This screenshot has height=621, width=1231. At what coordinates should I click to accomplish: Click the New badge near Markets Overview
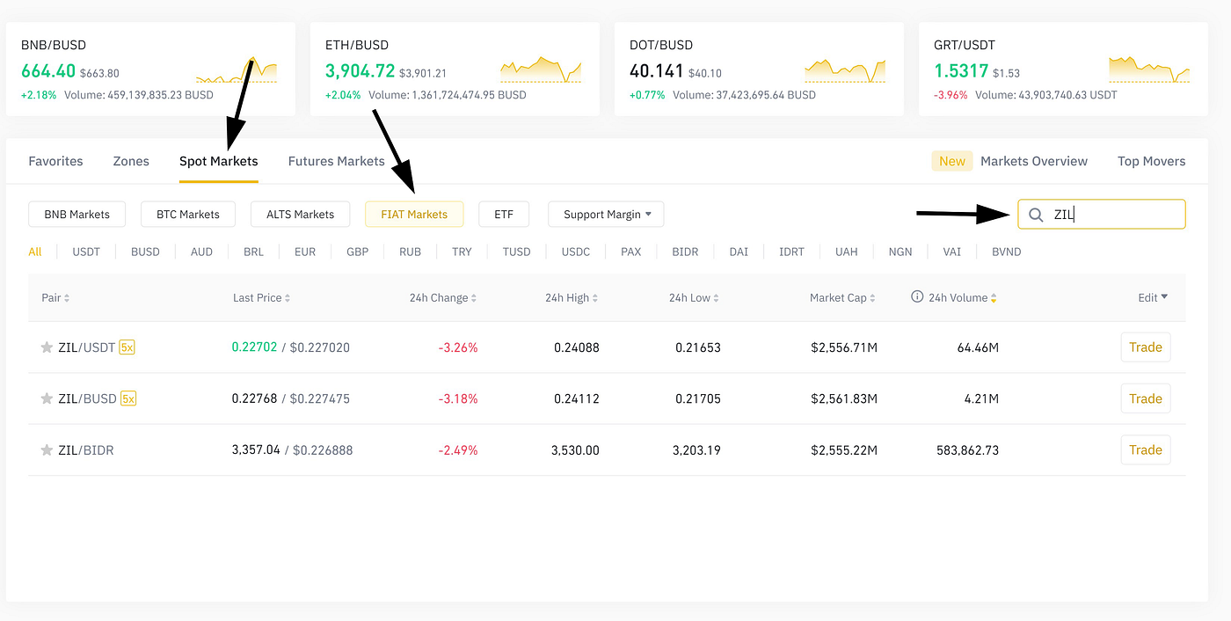(x=952, y=161)
